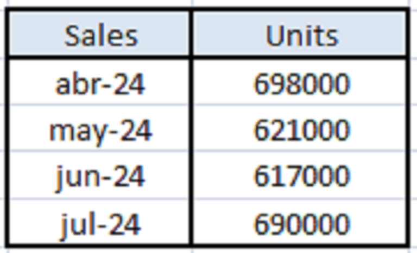Image resolution: width=417 pixels, height=253 pixels.
Task: Select the 621000 value cell
Action: tap(301, 131)
